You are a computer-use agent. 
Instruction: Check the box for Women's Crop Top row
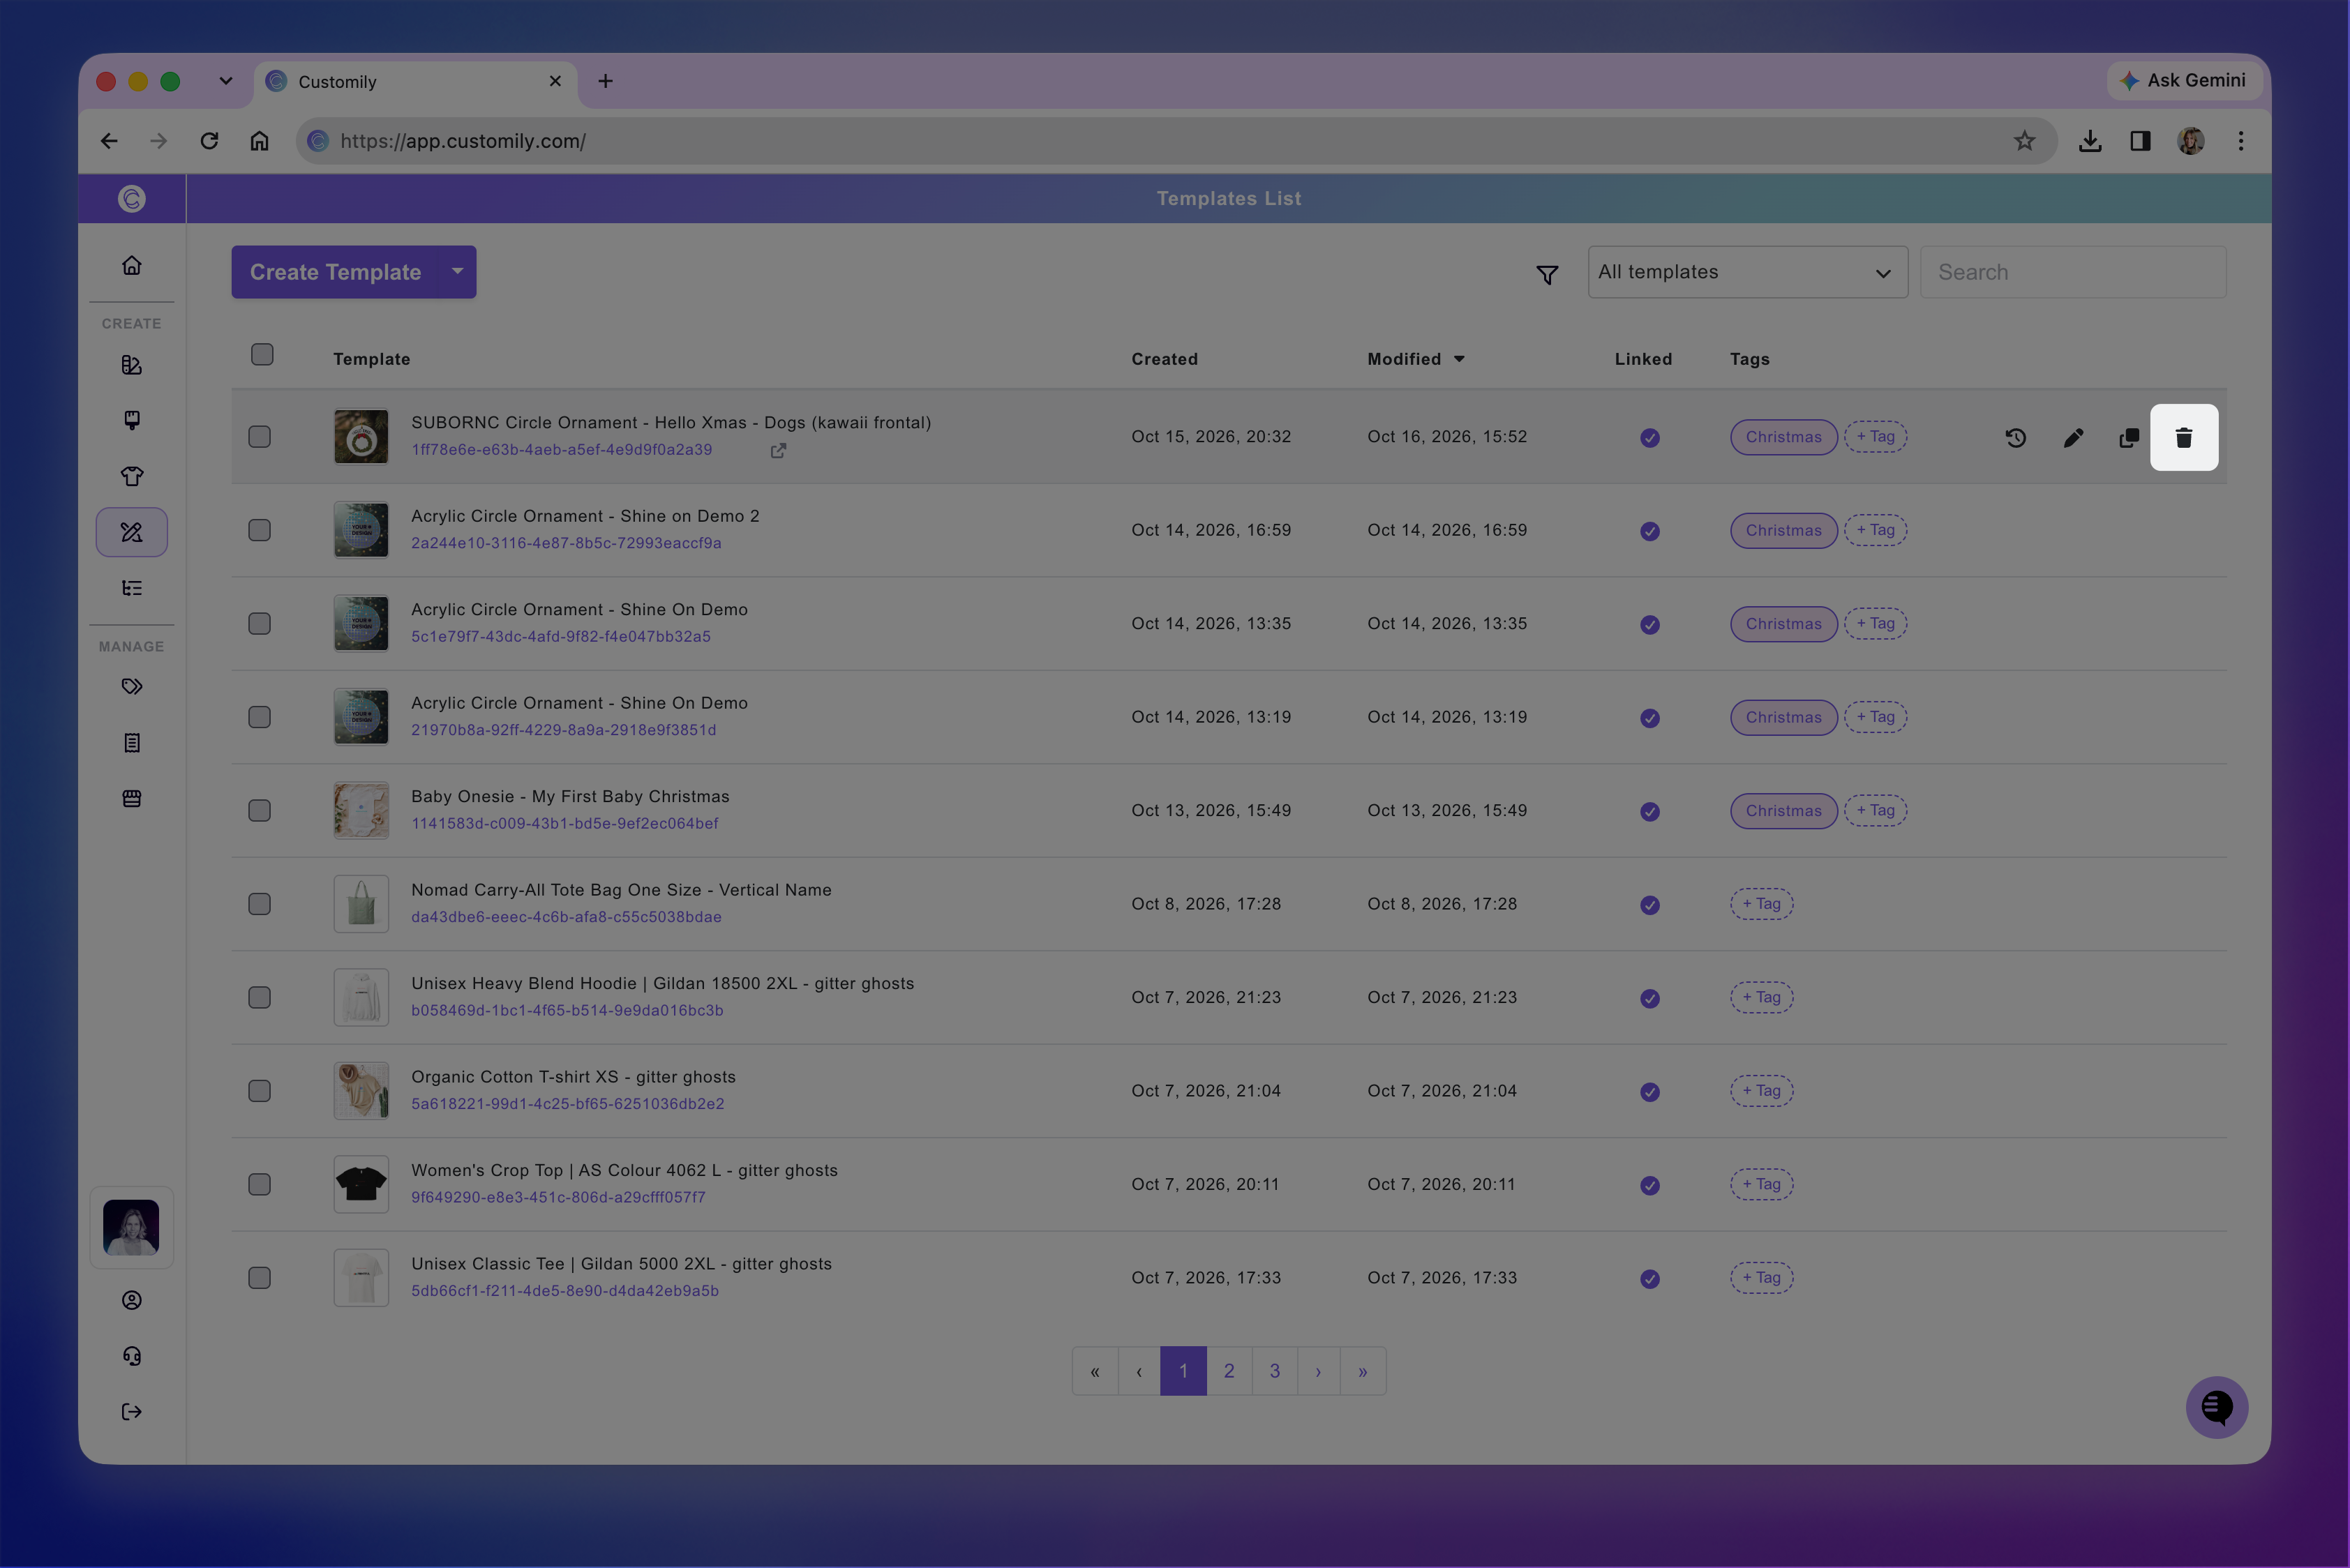(260, 1185)
